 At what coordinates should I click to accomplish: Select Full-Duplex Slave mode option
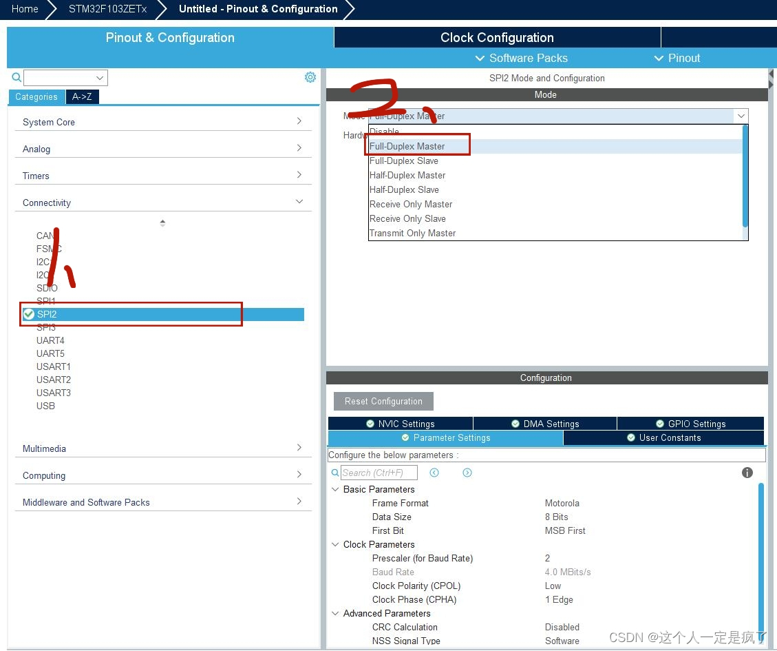point(555,161)
